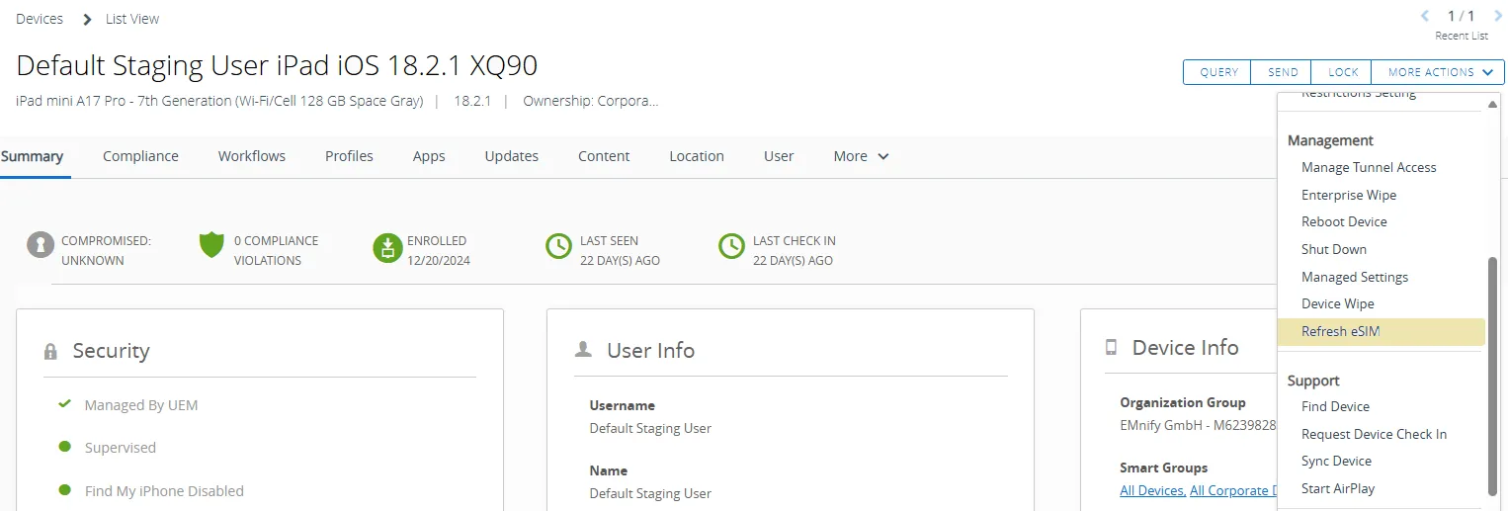Open the Content tab
The height and width of the screenshot is (511, 1508).
(x=604, y=156)
